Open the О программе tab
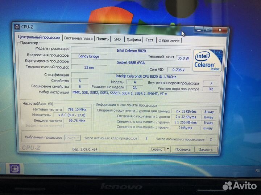Screen dimensions: 261x195 [169, 40]
